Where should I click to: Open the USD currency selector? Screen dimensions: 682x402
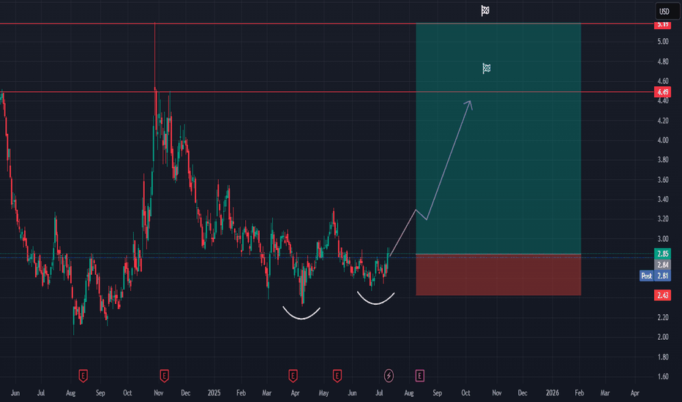(x=666, y=12)
